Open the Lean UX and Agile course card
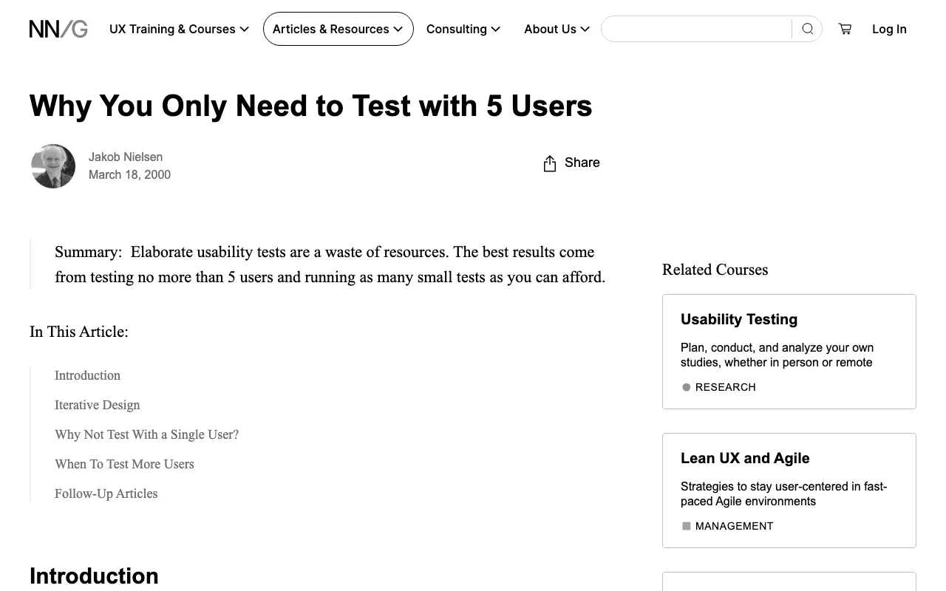 click(x=789, y=491)
